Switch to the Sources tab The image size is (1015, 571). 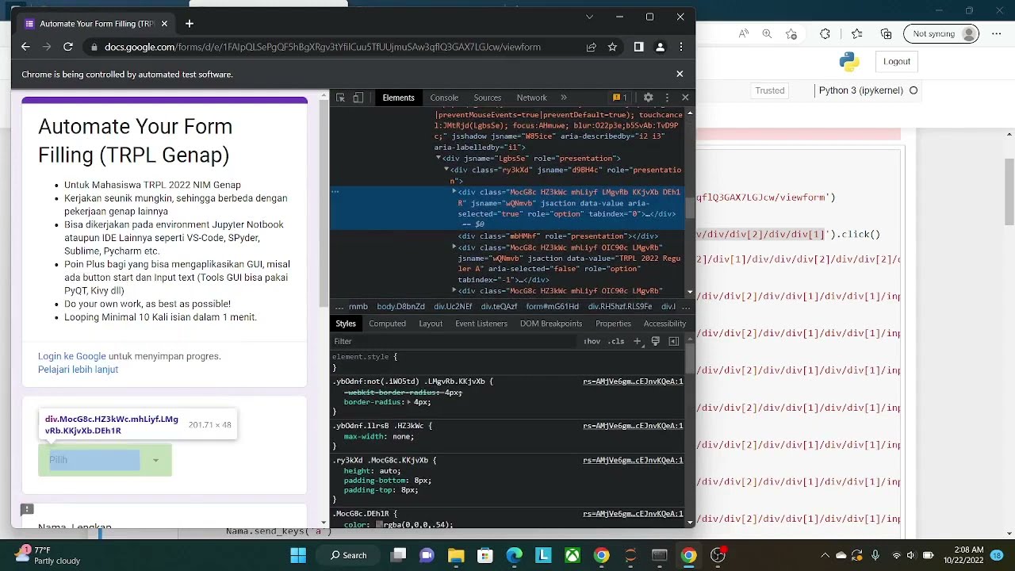[x=488, y=98]
